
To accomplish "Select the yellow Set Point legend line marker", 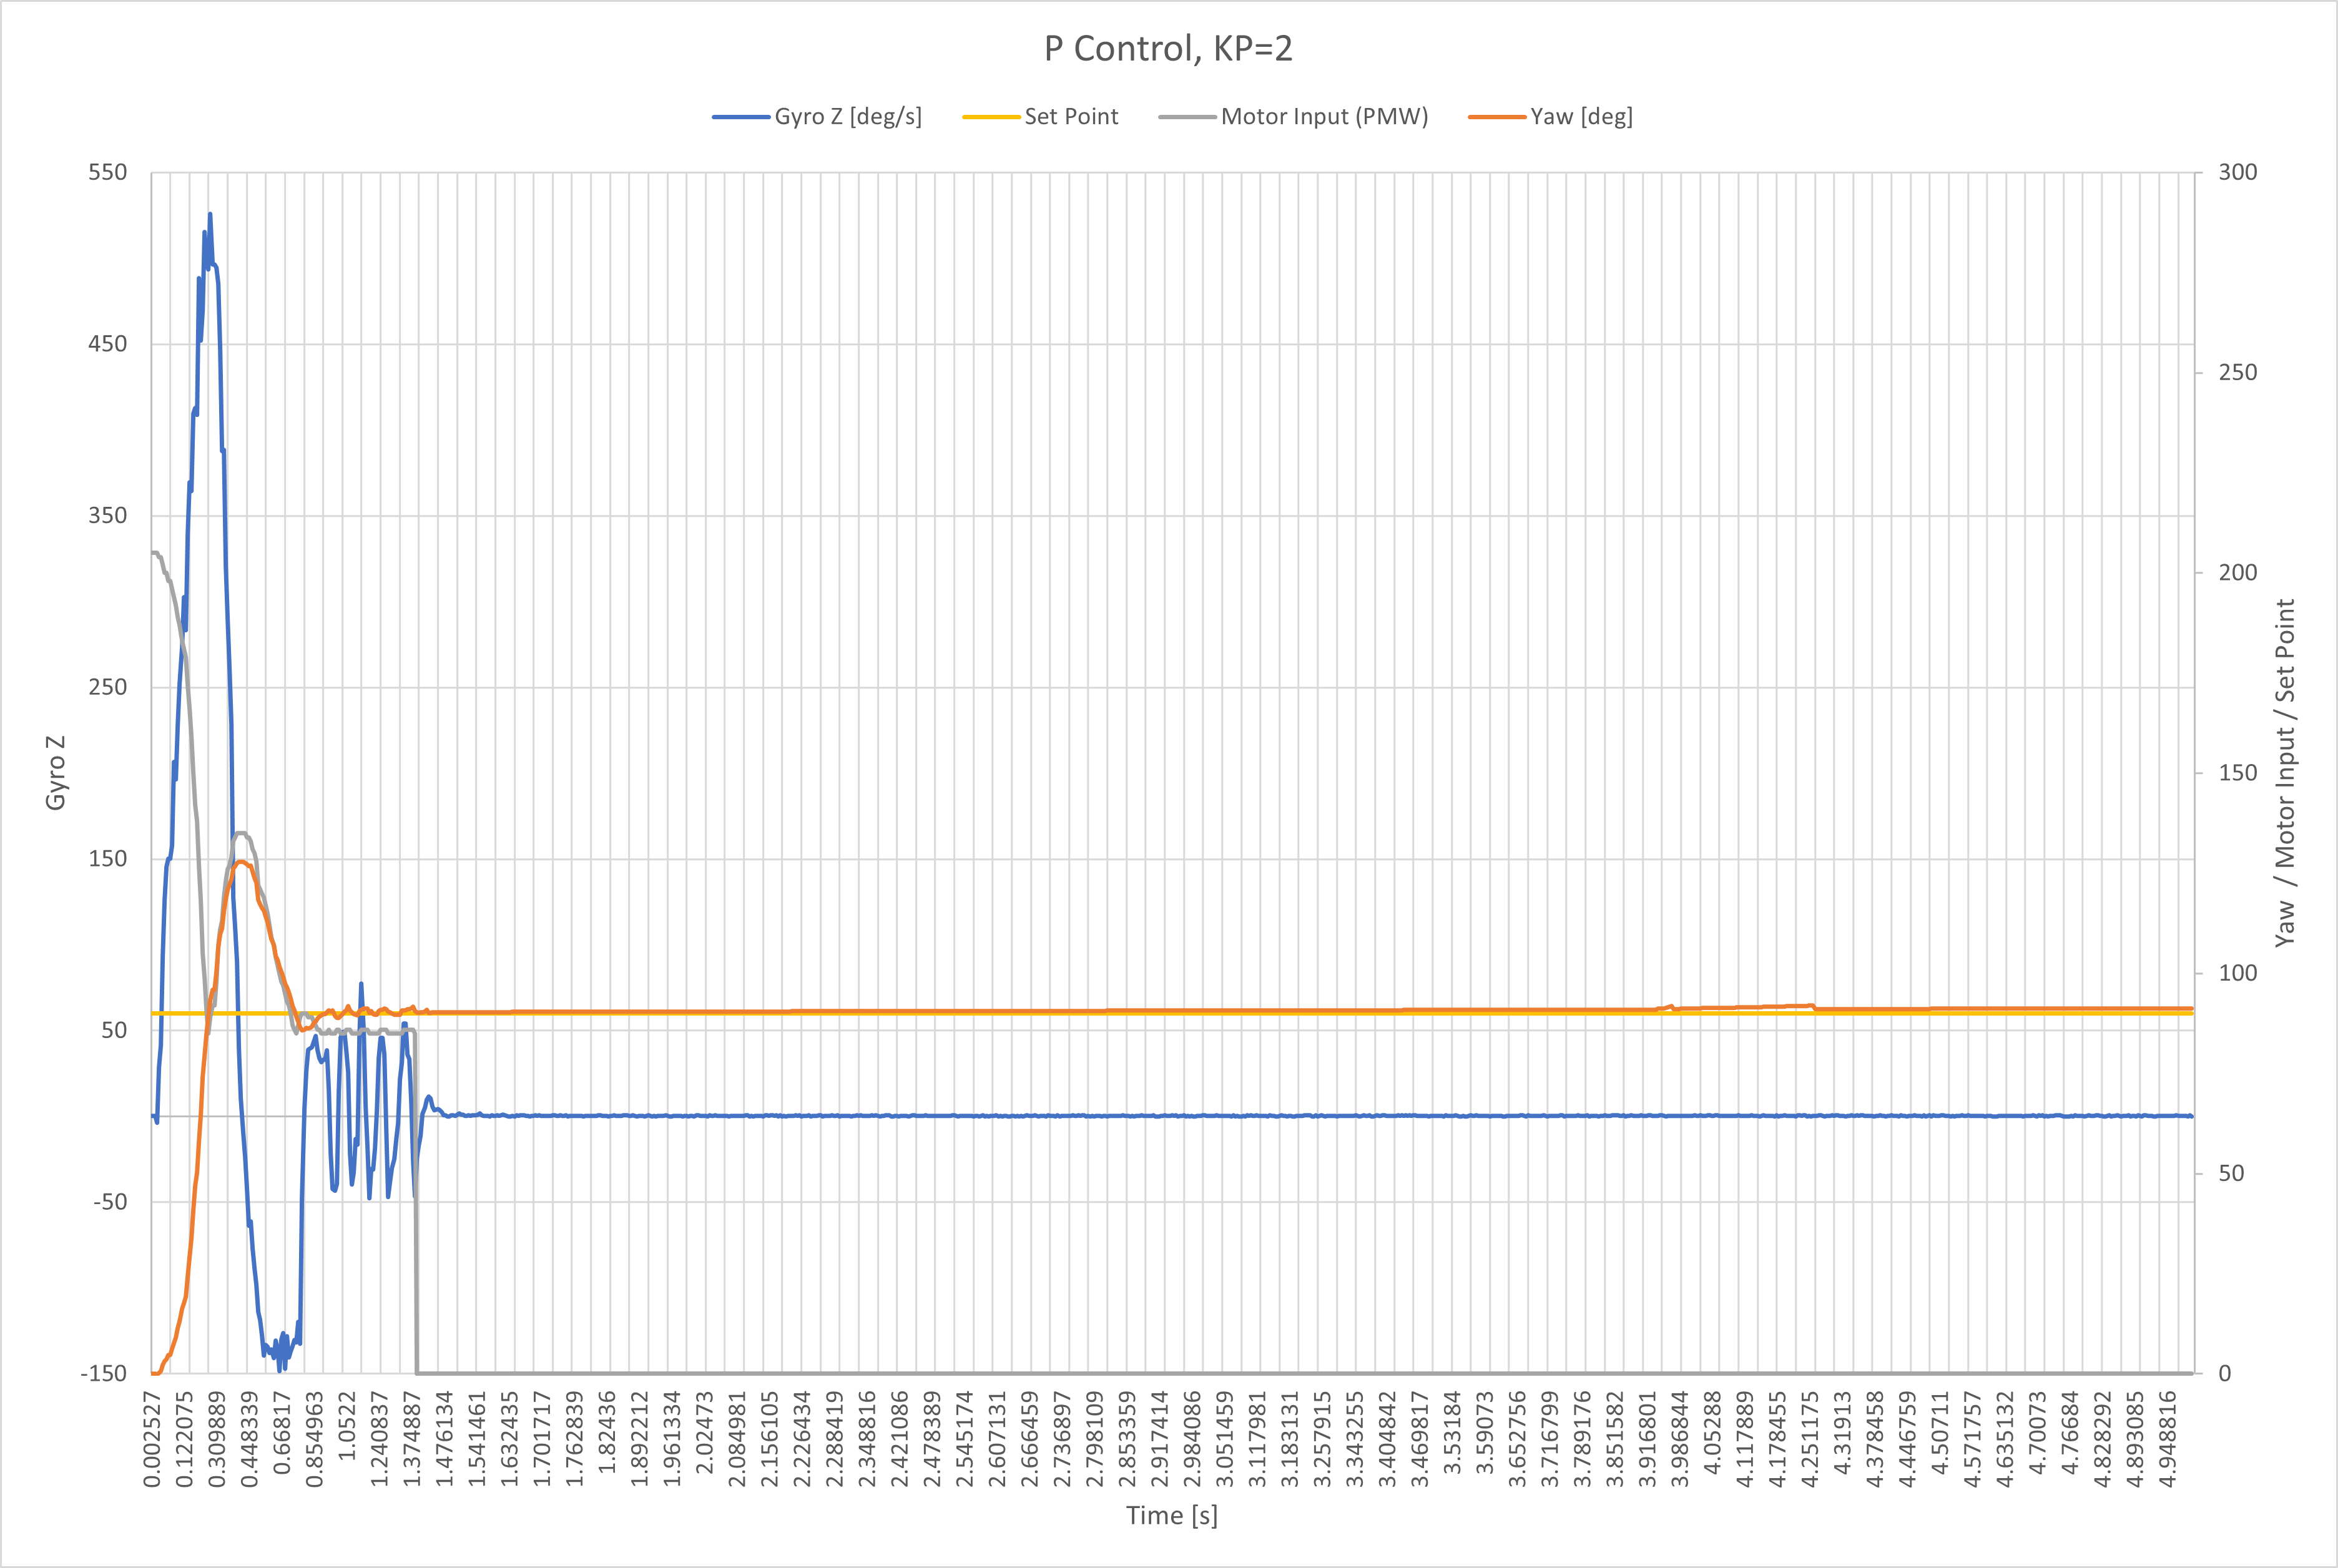I will (x=991, y=117).
